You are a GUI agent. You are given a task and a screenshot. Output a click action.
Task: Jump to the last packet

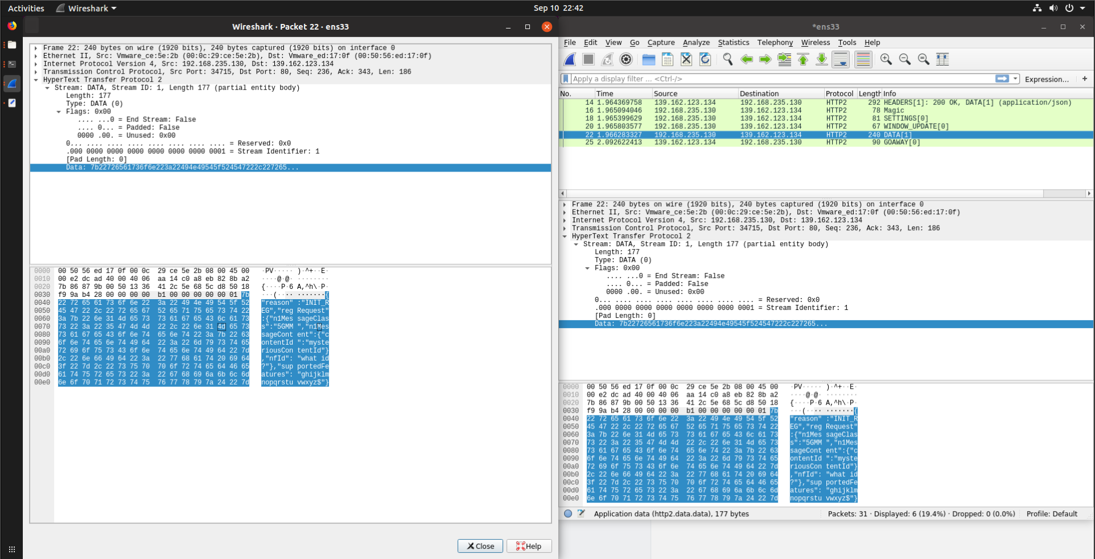pos(822,59)
